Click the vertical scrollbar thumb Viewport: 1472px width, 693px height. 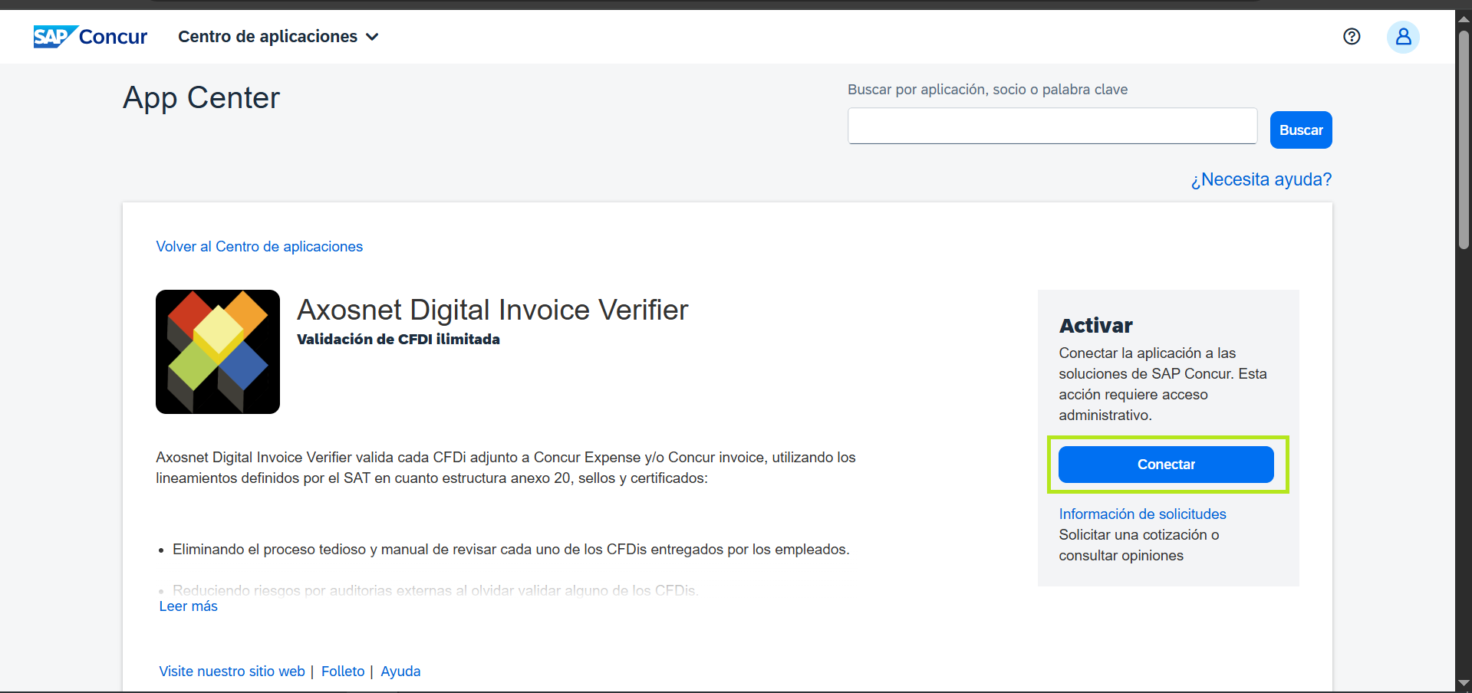pos(1464,138)
